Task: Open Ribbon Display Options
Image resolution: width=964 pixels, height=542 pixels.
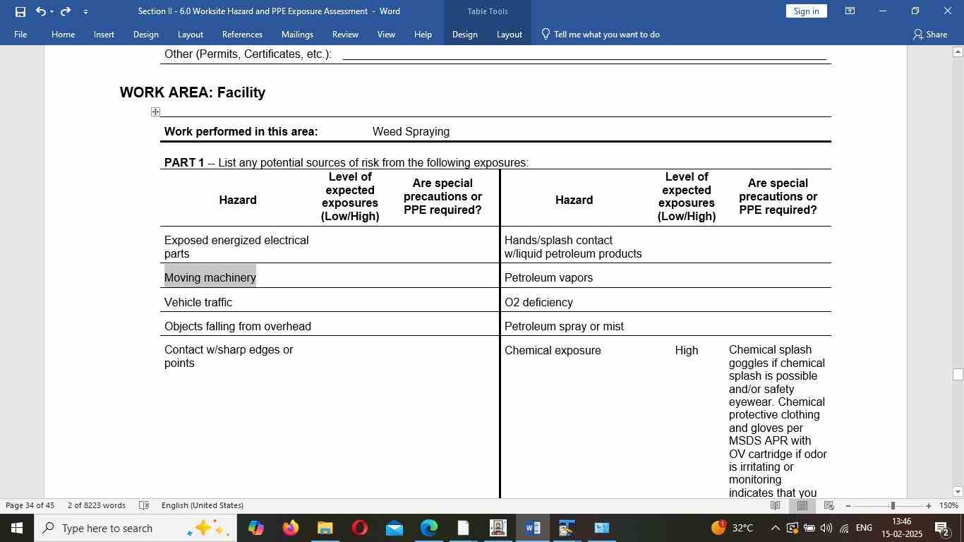Action: tap(850, 11)
